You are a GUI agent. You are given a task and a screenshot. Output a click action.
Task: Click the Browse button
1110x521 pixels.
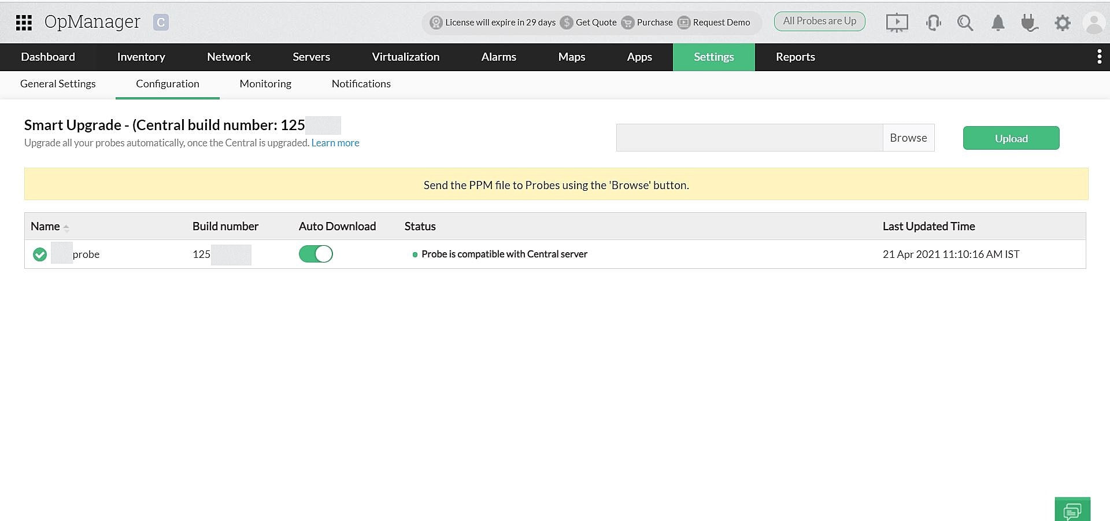(x=908, y=138)
